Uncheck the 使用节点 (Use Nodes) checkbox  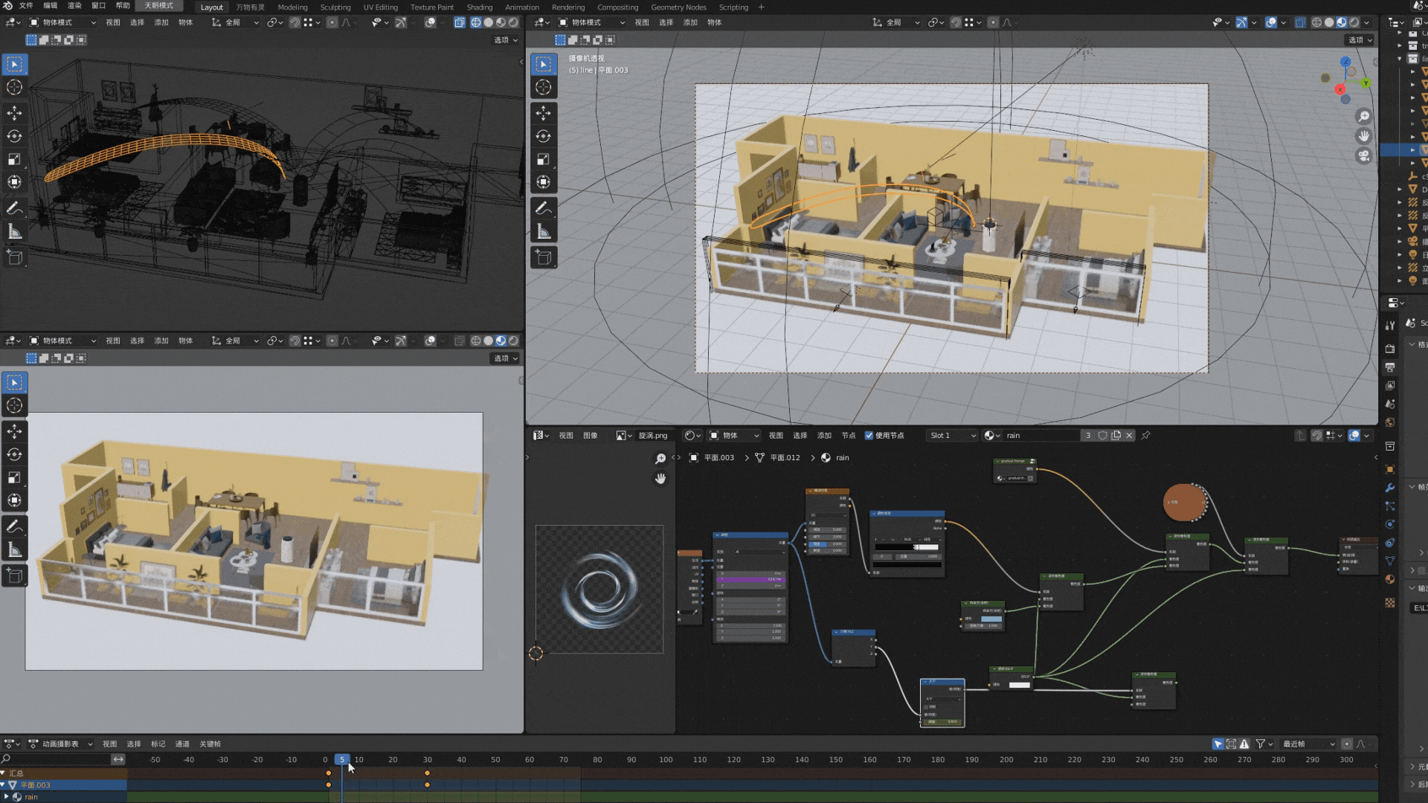pos(869,436)
